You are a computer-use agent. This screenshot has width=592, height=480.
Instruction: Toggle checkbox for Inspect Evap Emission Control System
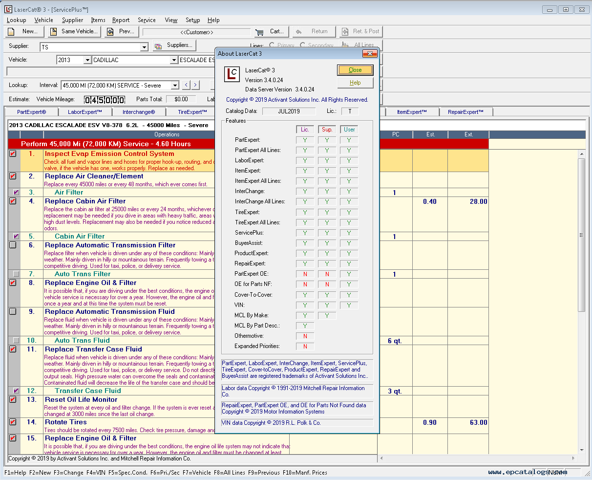click(13, 153)
